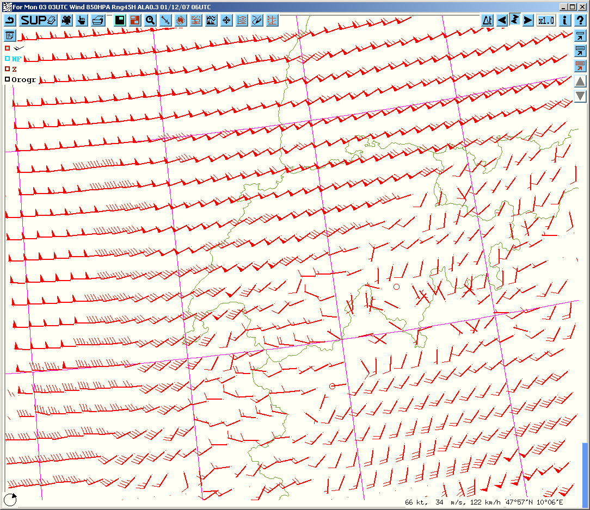Open the Δt time step selector

[487, 21]
